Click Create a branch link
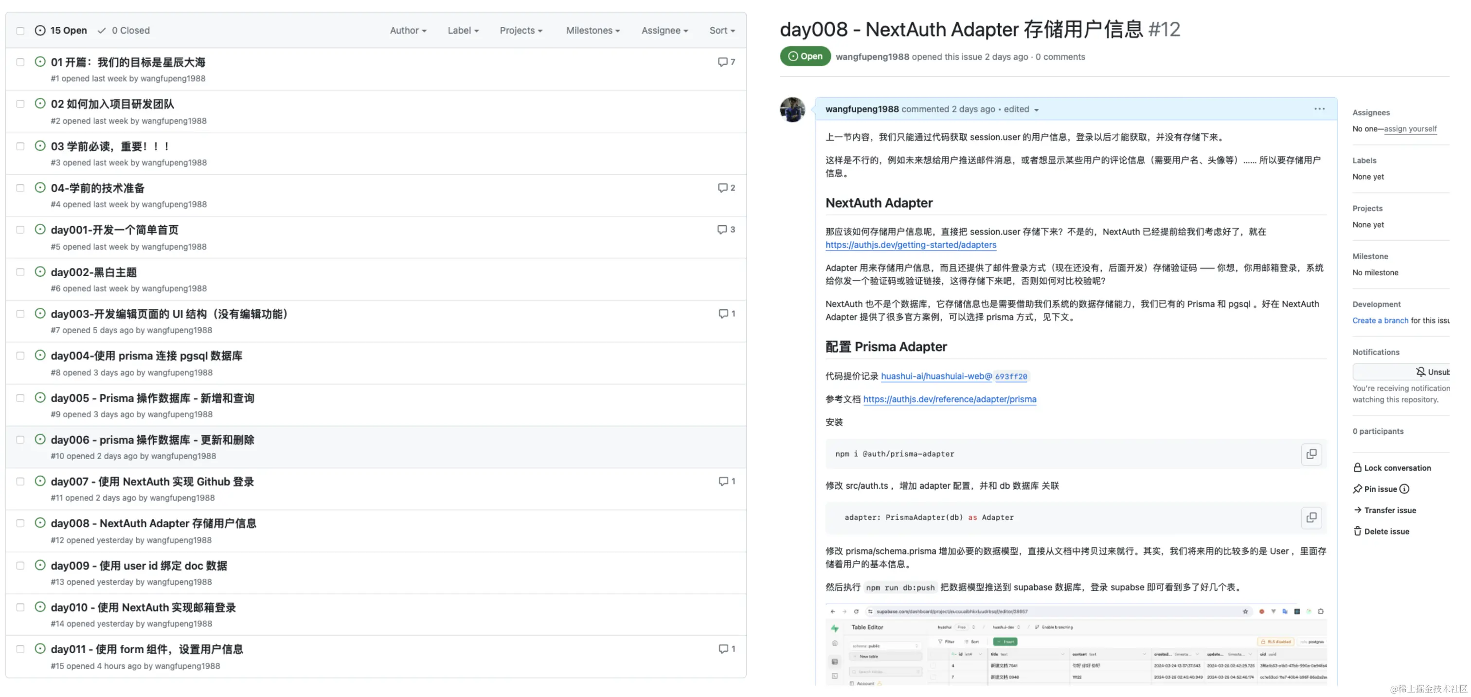Image resolution: width=1471 pixels, height=697 pixels. click(x=1380, y=320)
